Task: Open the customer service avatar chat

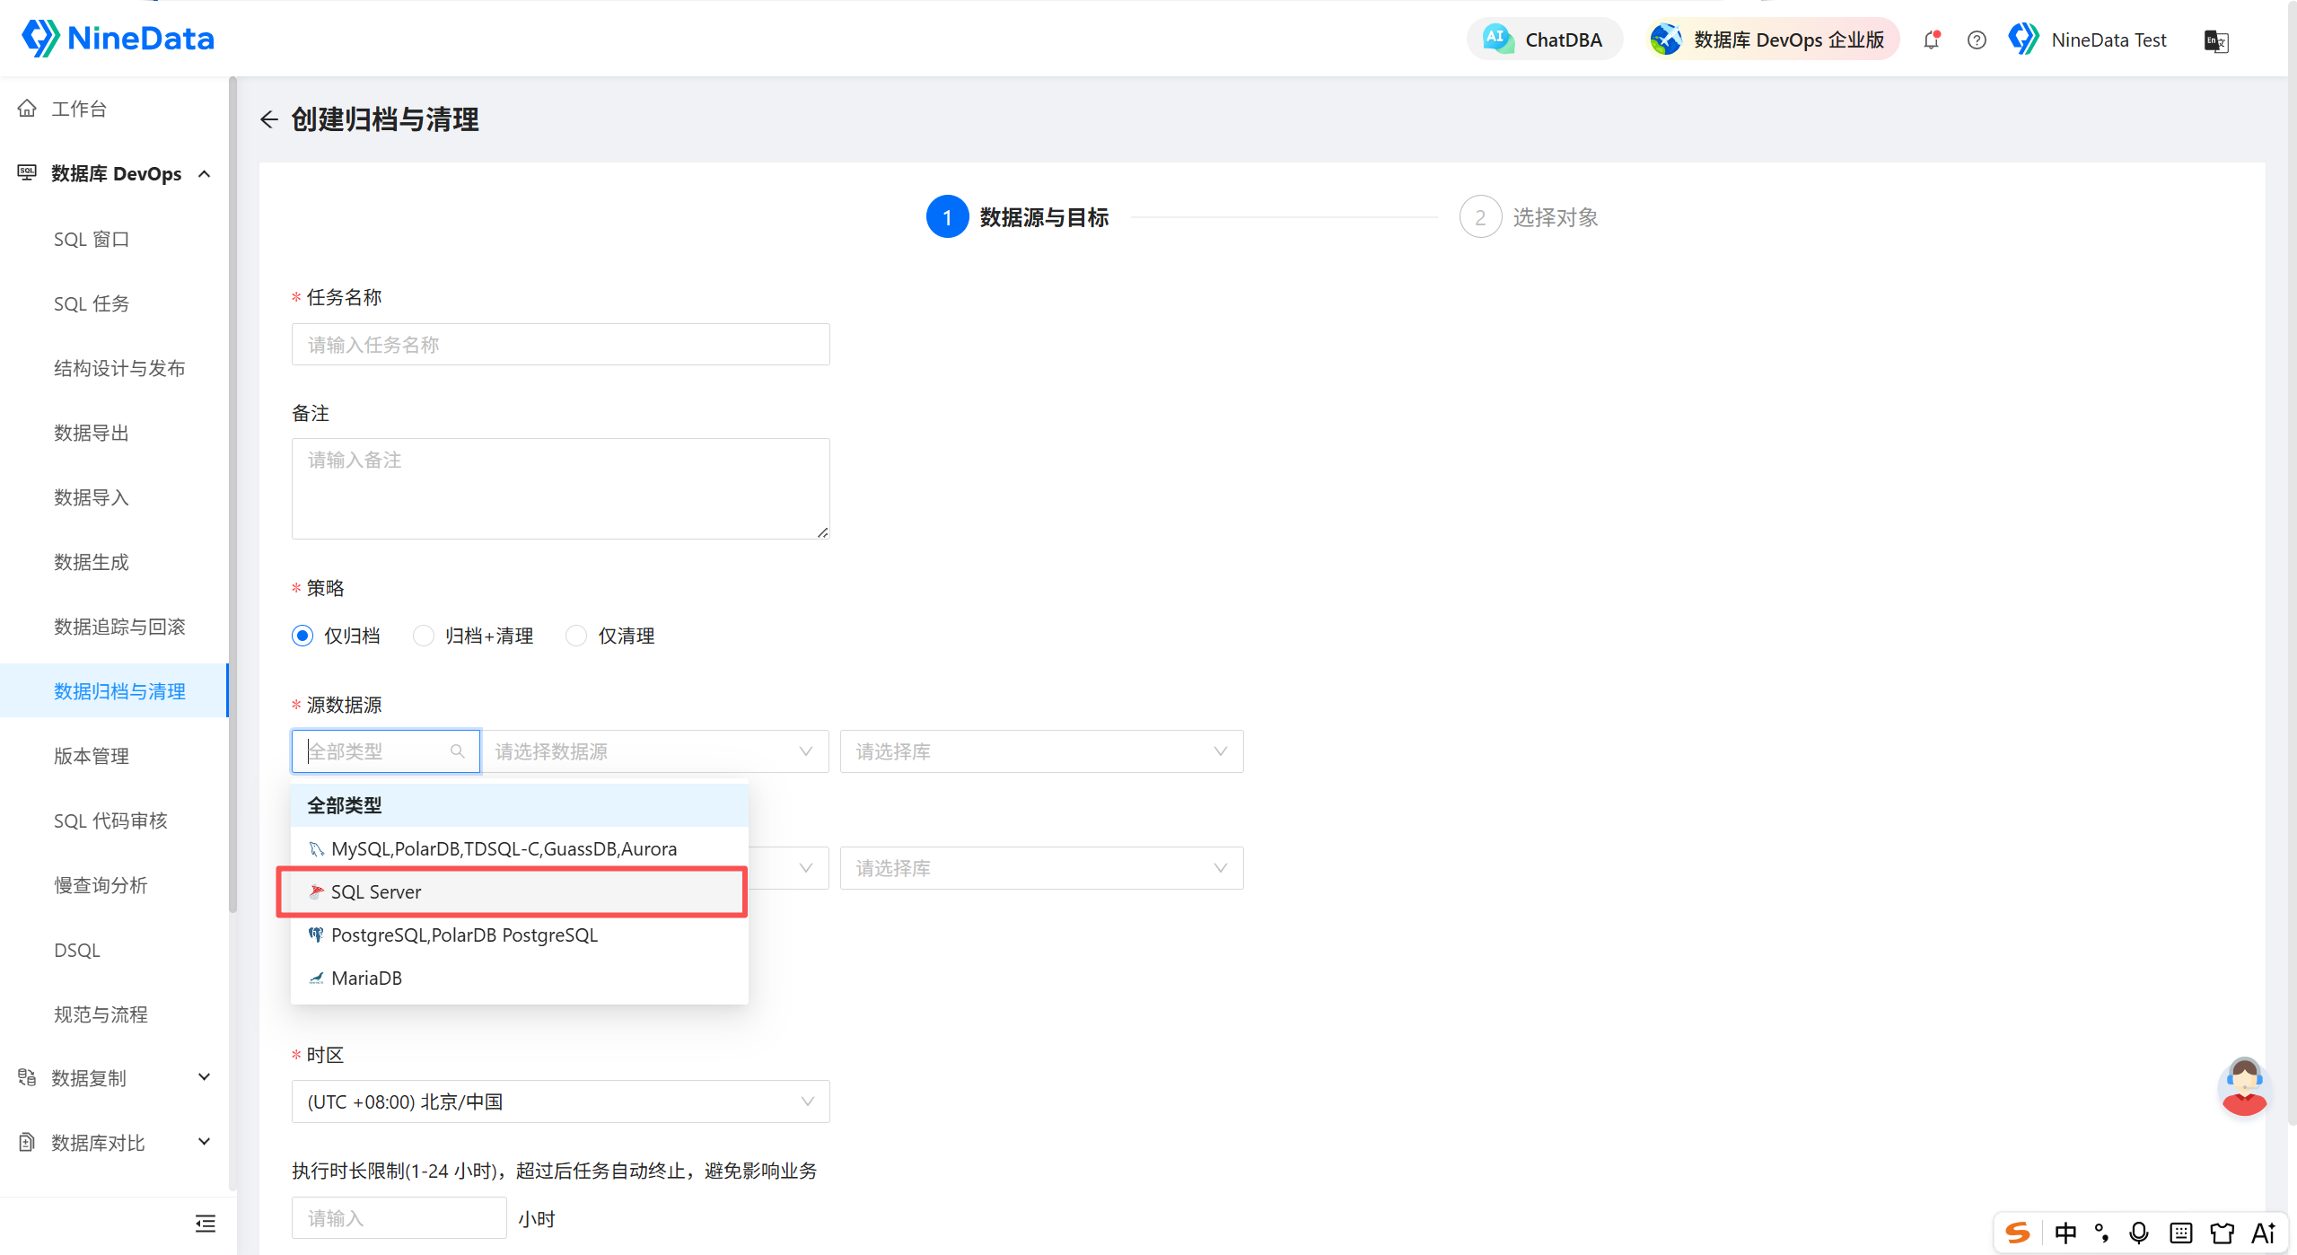Action: pyautogui.click(x=2243, y=1086)
